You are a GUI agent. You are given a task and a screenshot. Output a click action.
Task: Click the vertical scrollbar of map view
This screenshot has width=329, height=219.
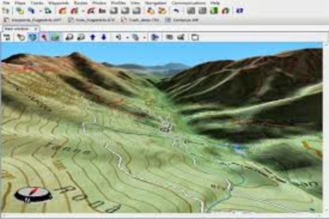coord(326,128)
